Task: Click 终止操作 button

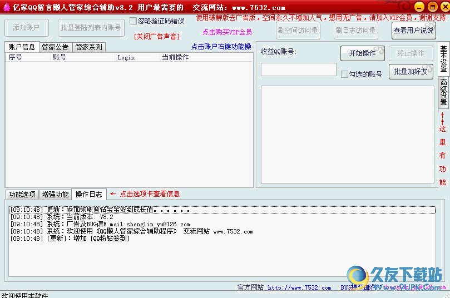Action: pos(411,53)
